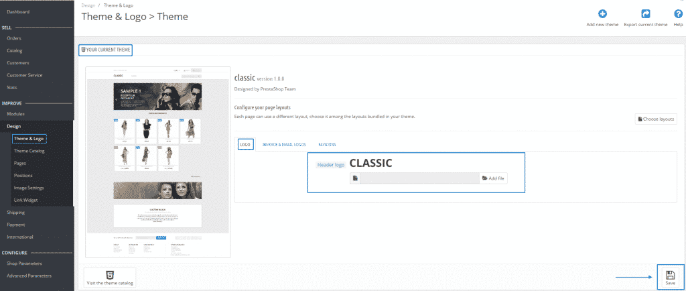Click the 'classic version 1.0.0' theme title

click(259, 78)
